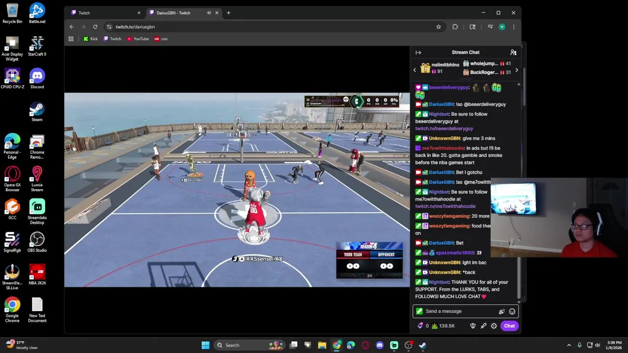Open the twitch.tv/beeerdeliveryguy link
The width and height of the screenshot is (628, 353).
coord(444,128)
